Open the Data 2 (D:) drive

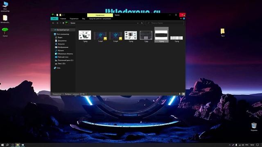tap(61, 64)
